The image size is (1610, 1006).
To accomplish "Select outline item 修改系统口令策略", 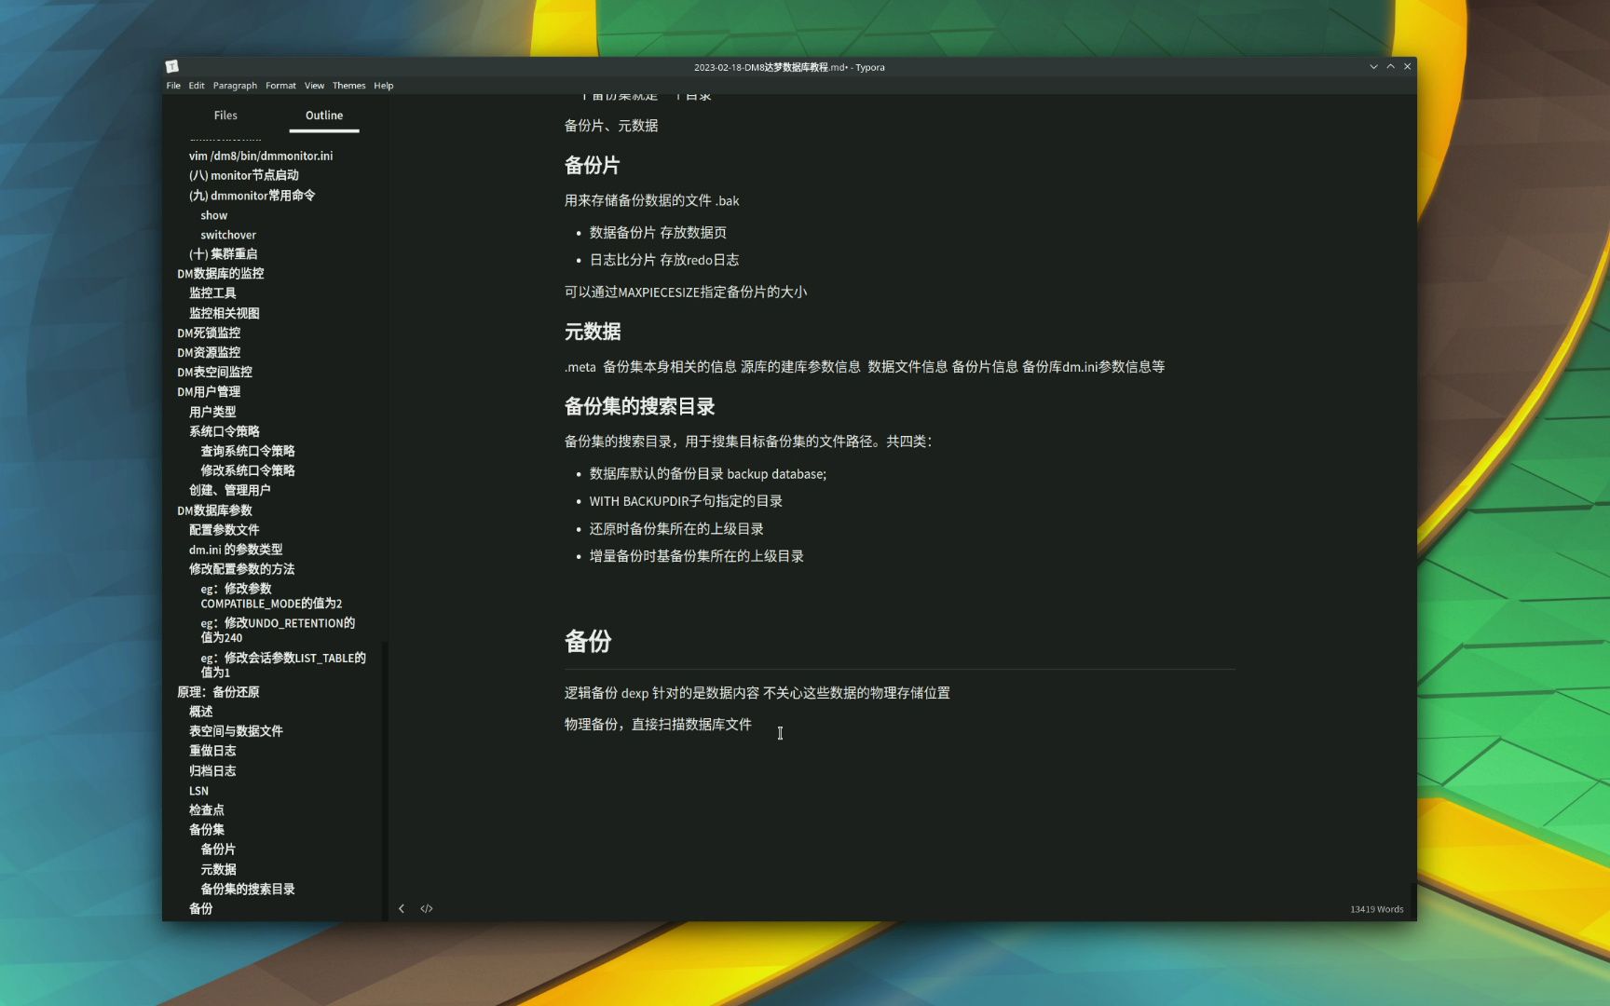I will [x=248, y=470].
